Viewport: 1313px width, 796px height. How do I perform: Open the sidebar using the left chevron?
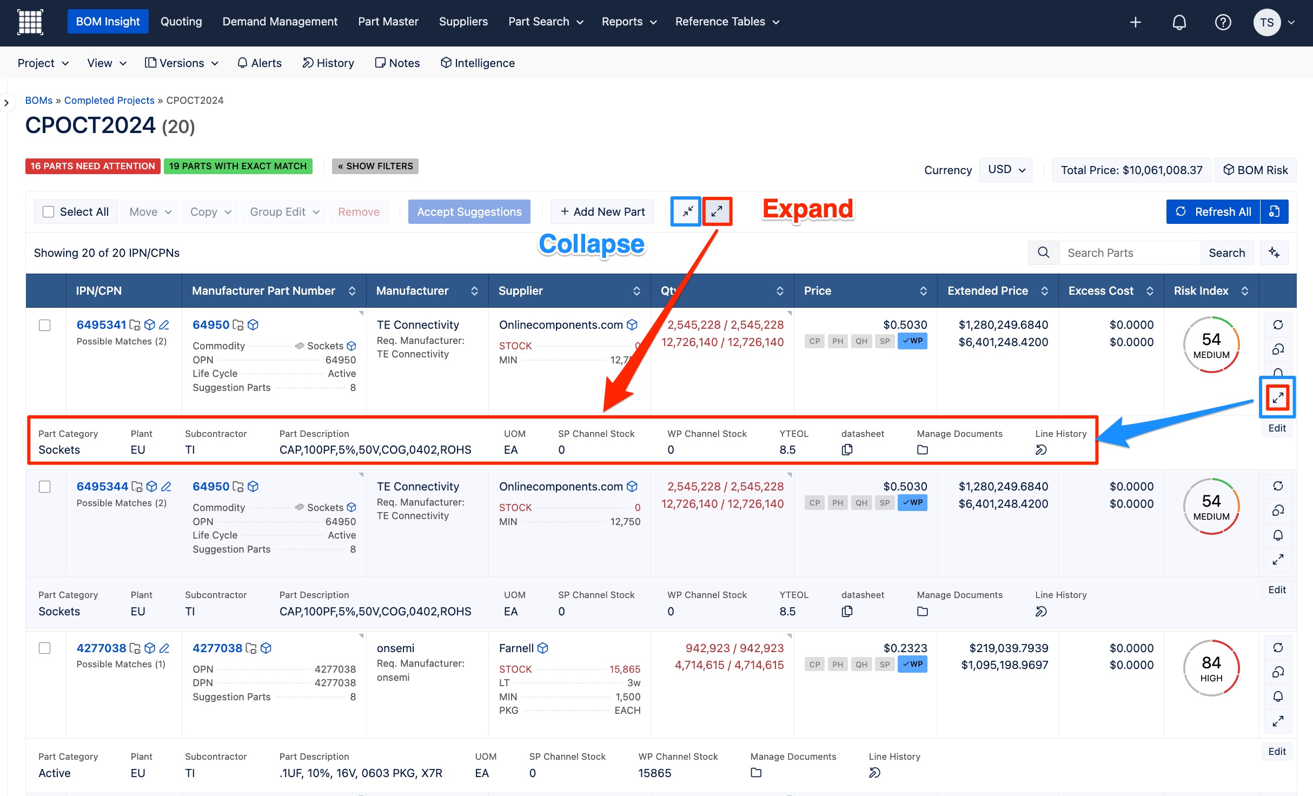tap(6, 103)
